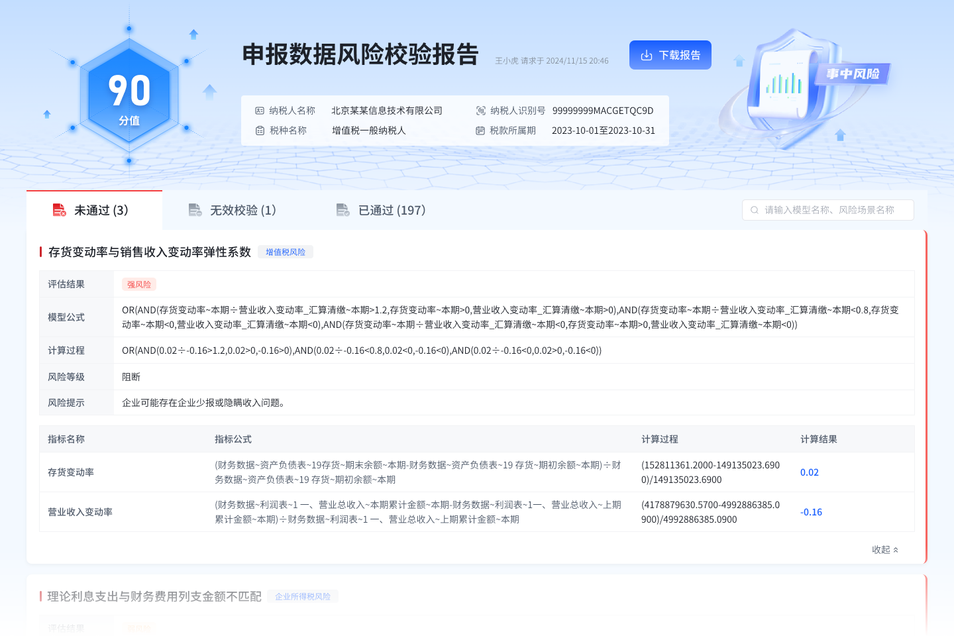Click the 增值税风险 tag label
954x636 pixels.
[x=286, y=252]
